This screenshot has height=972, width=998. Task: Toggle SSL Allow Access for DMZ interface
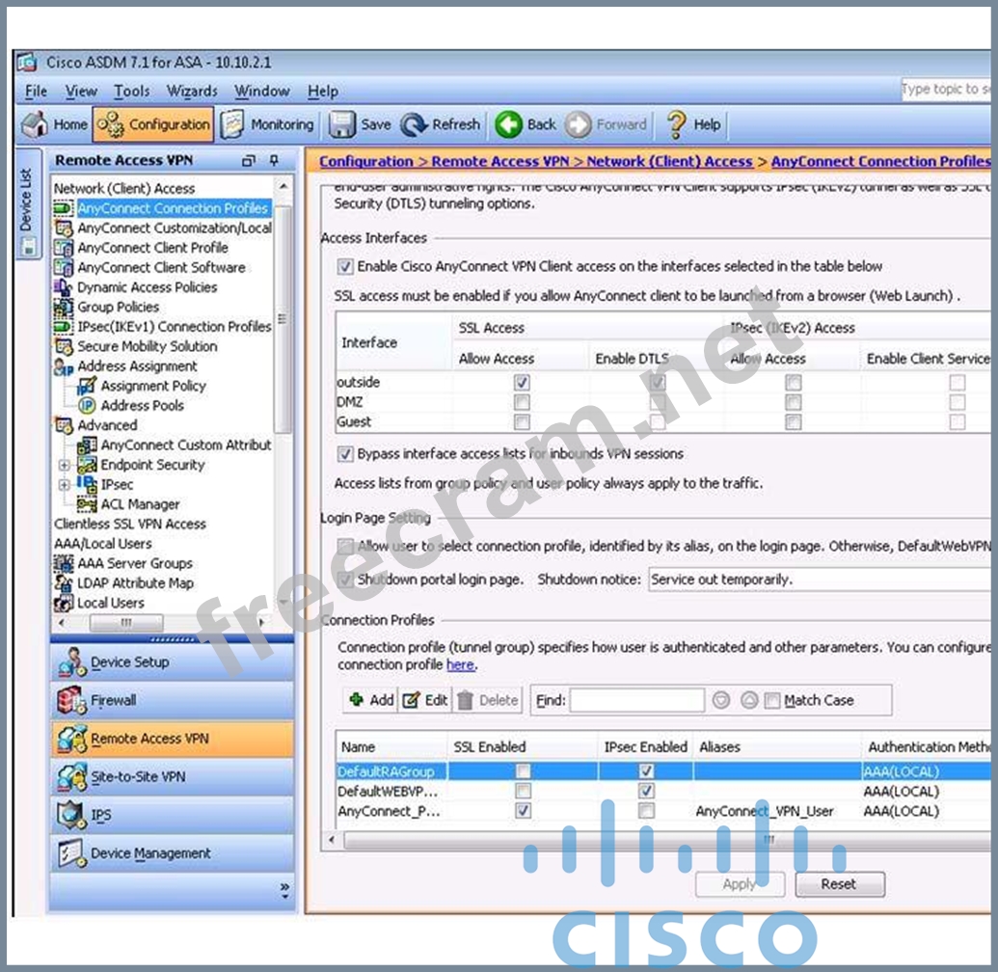tap(522, 402)
